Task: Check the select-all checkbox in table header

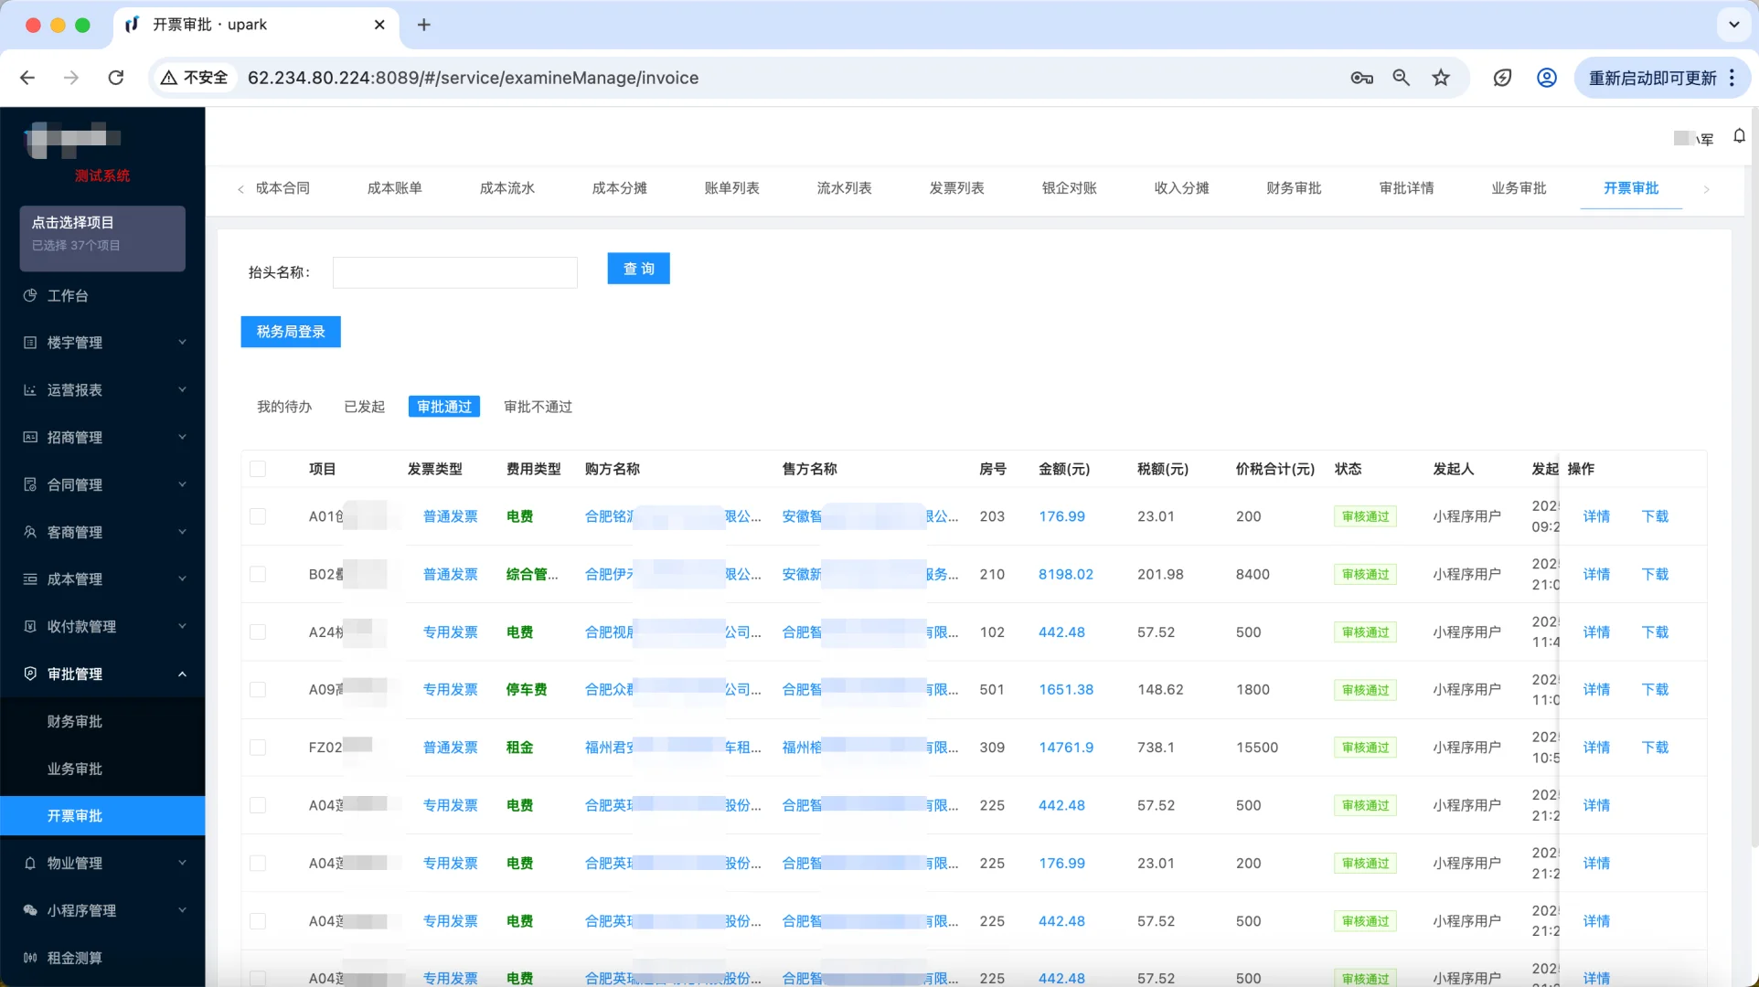Action: [x=259, y=469]
